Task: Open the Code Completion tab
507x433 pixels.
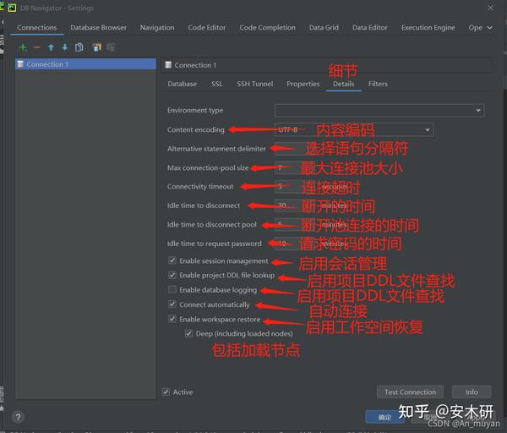Action: click(267, 28)
